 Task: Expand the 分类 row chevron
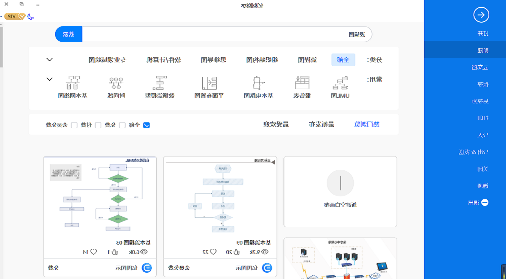point(49,60)
